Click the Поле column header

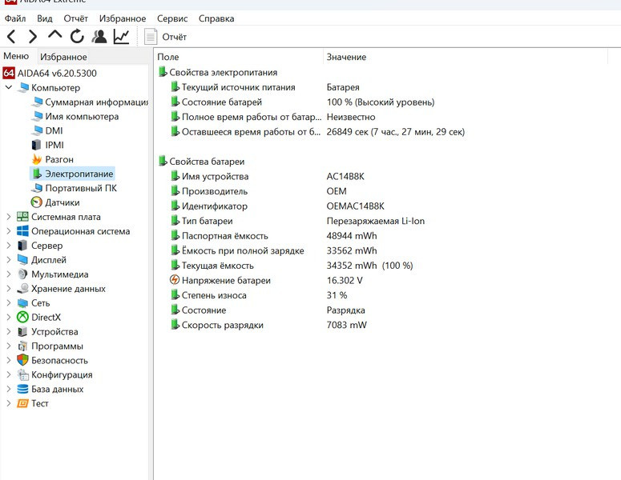[168, 57]
